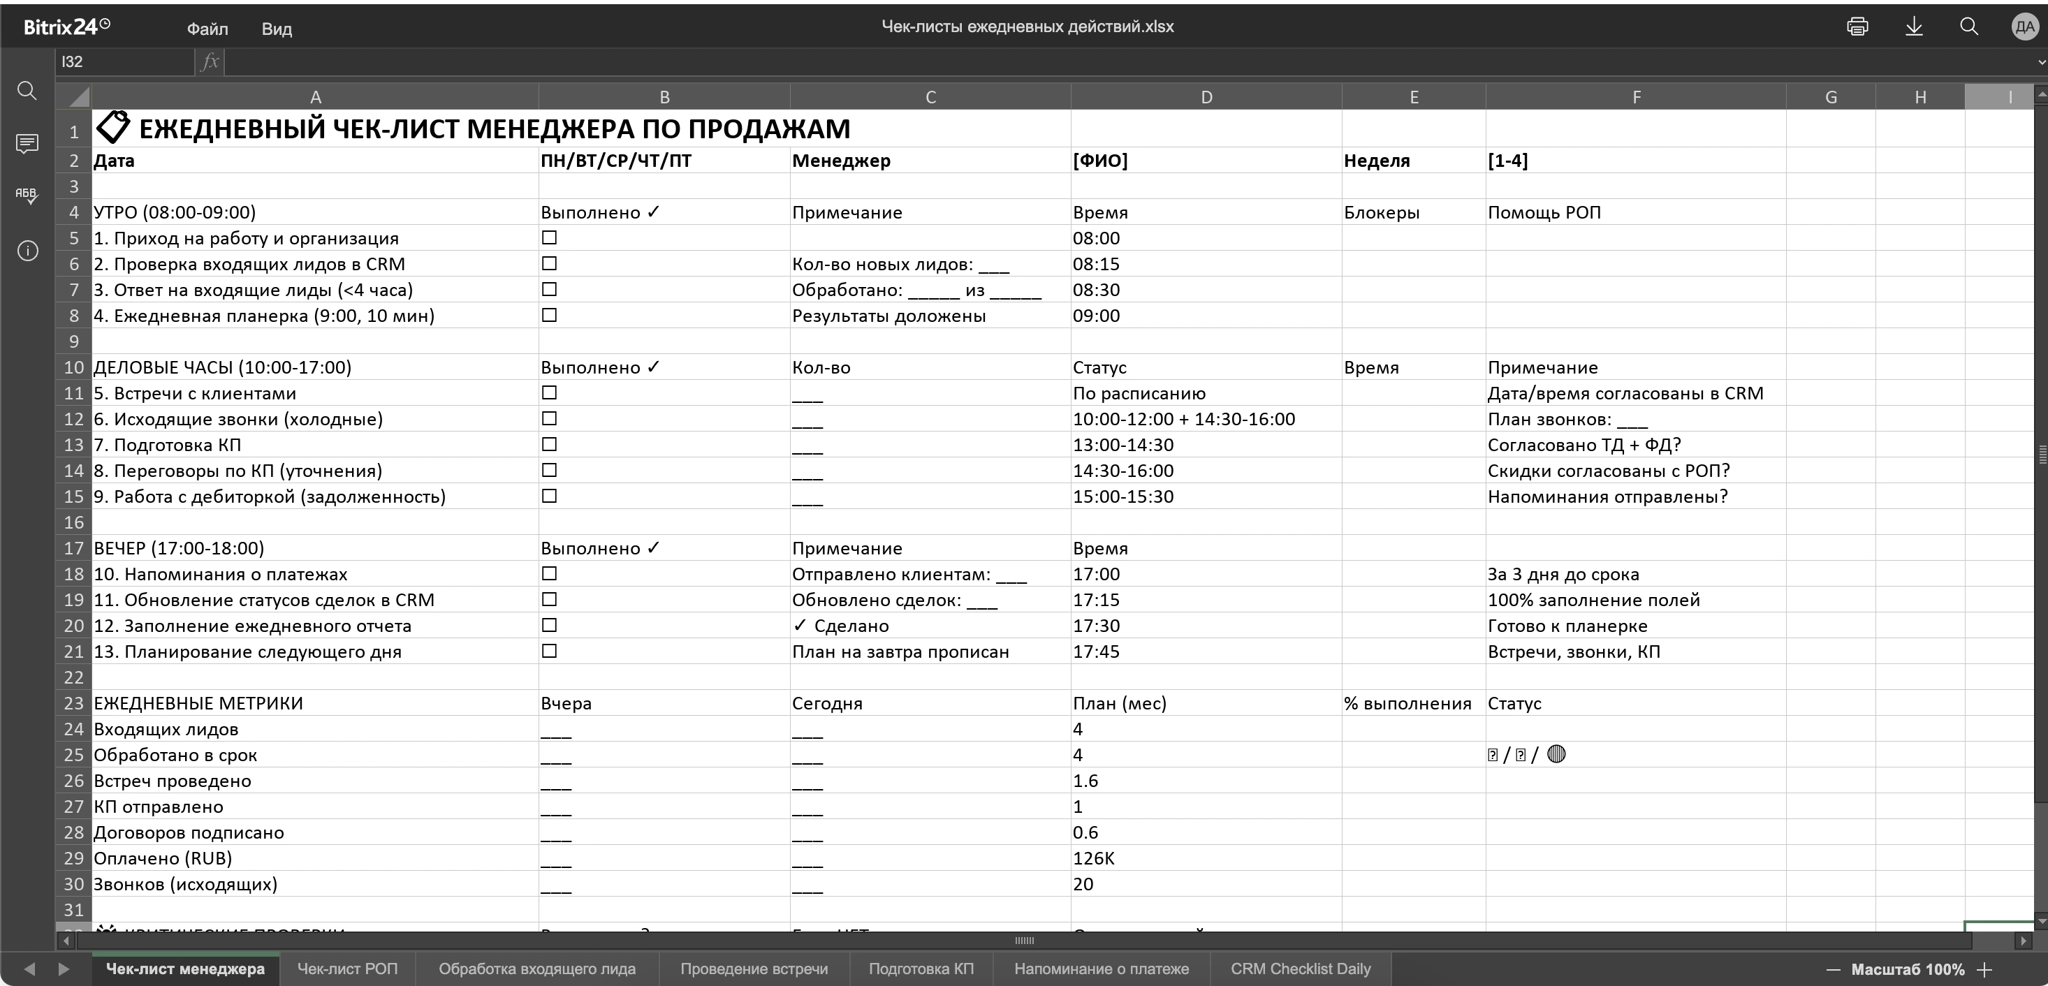Mark checkbox for 'Встречи с клиентами'
Viewport: 2048px width, 986px height.
pyautogui.click(x=549, y=392)
